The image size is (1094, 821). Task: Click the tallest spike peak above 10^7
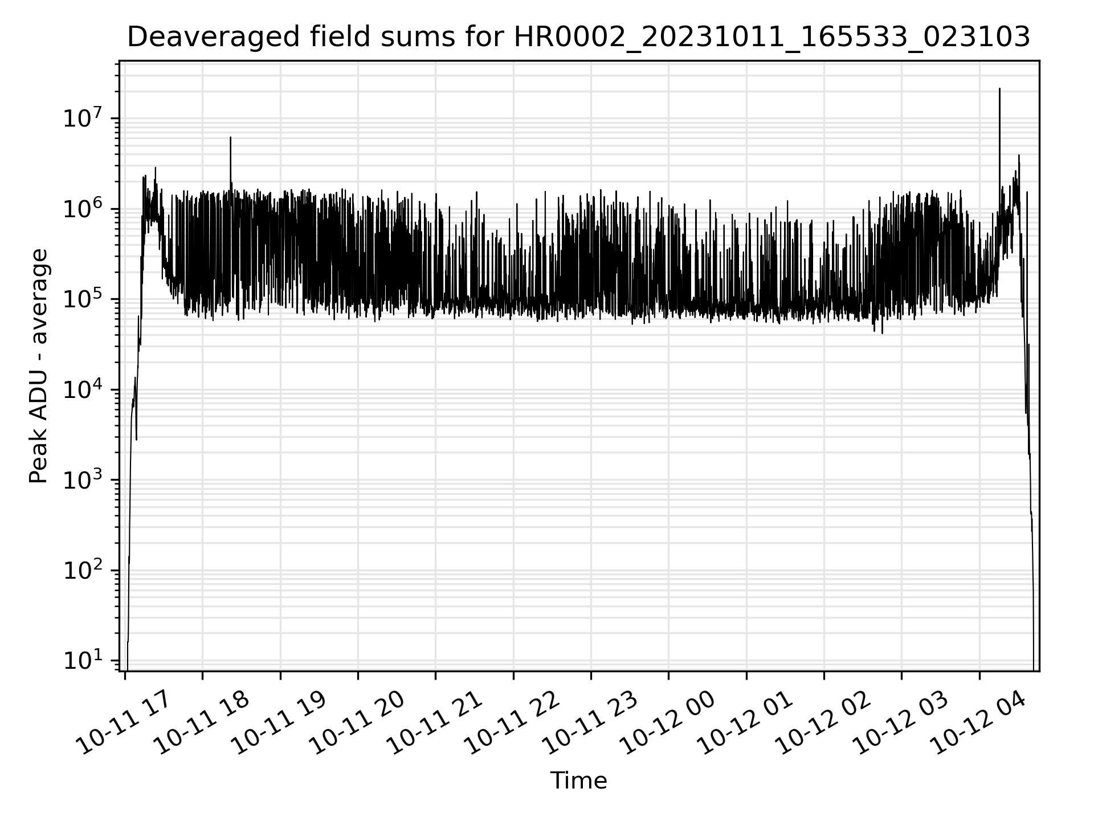pos(999,90)
